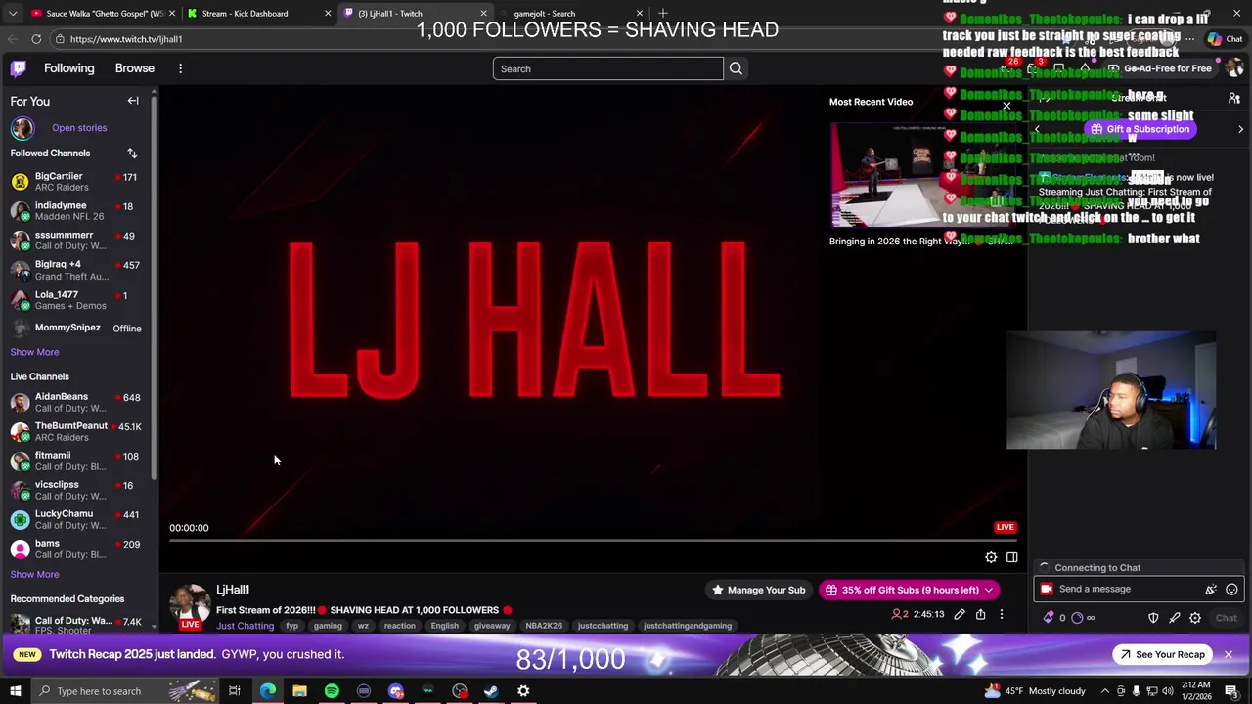Click the Windows Start button
The image size is (1252, 704).
click(15, 691)
